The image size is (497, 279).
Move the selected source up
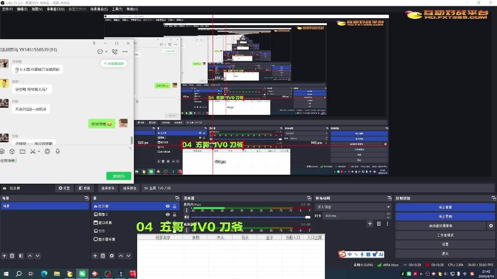(121, 256)
